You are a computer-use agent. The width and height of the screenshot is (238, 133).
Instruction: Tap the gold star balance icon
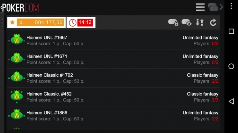[x=12, y=22]
